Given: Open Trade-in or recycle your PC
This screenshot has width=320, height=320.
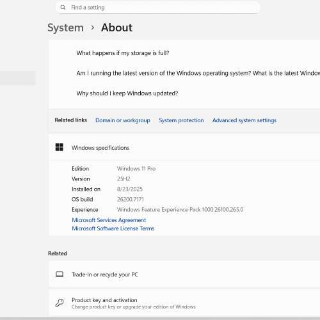Looking at the screenshot, I should [184, 274].
